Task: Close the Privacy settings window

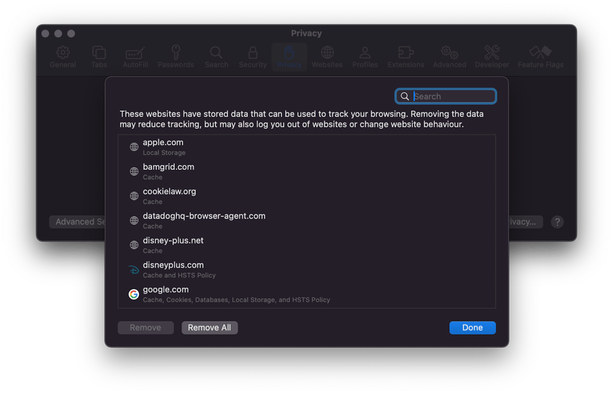Action: coord(45,33)
